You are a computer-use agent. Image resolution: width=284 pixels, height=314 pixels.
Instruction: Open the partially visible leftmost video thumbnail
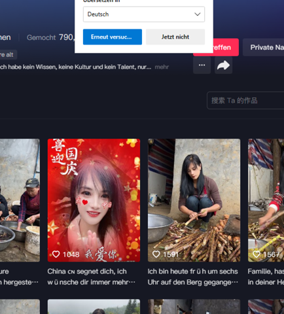[20, 200]
